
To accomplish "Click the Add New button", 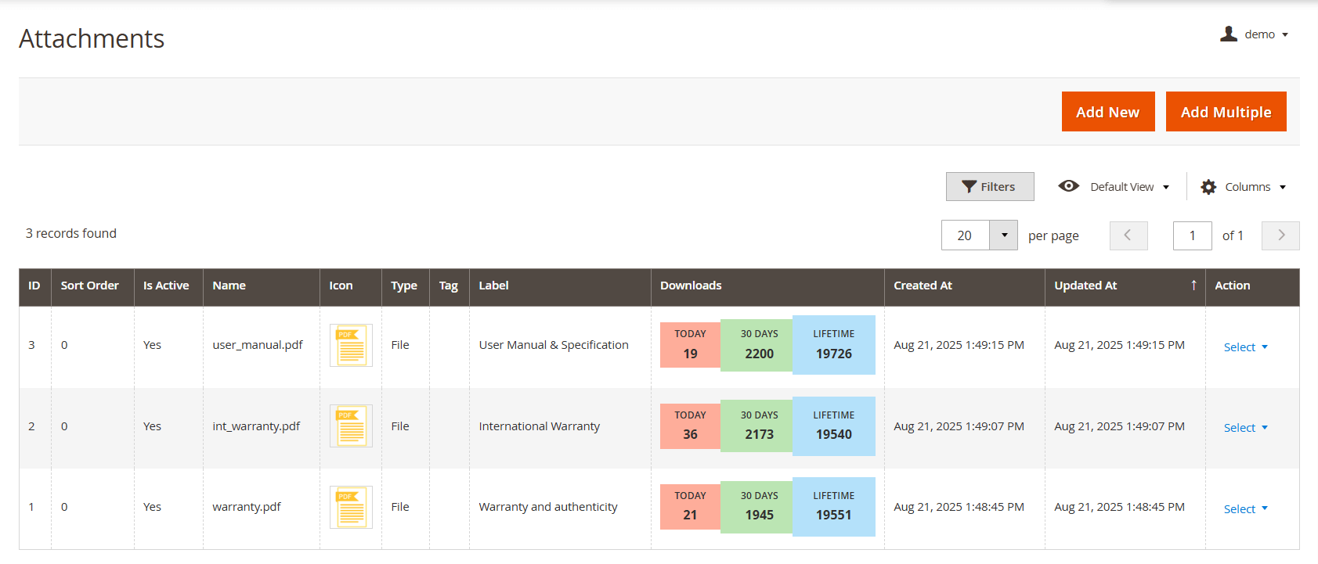I will click(1107, 112).
